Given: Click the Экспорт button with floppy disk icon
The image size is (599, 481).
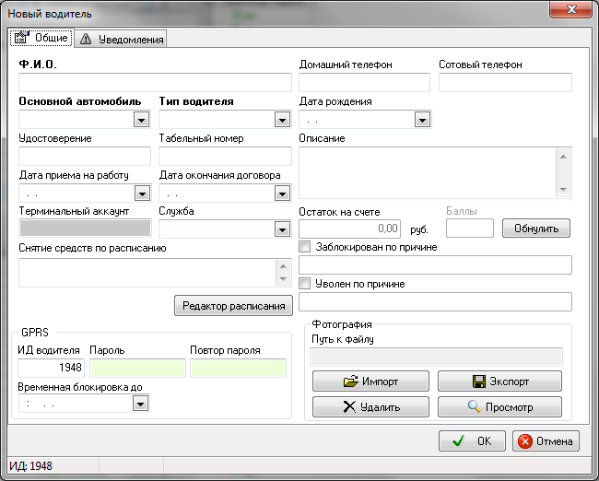Looking at the screenshot, I should 499,381.
